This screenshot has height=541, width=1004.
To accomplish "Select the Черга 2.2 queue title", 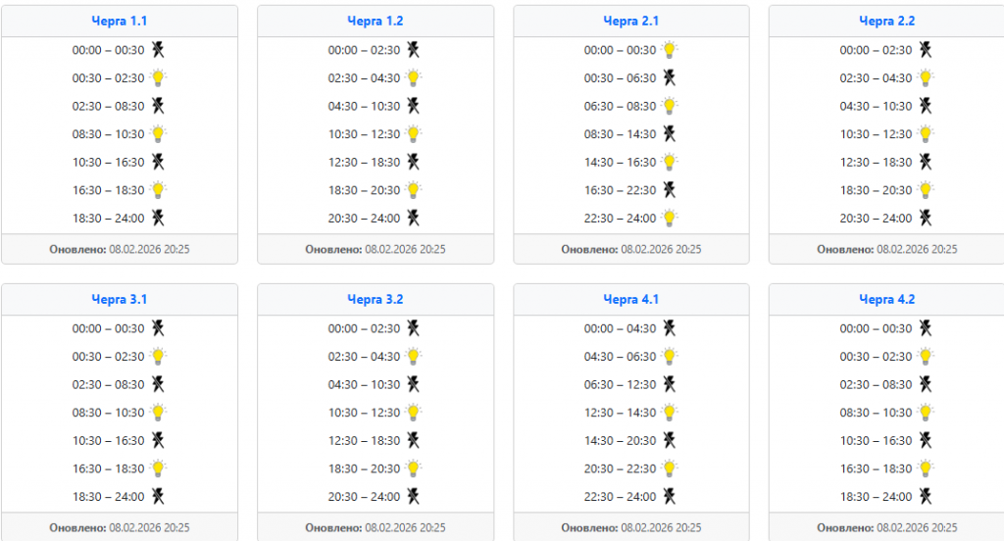I will pos(886,21).
